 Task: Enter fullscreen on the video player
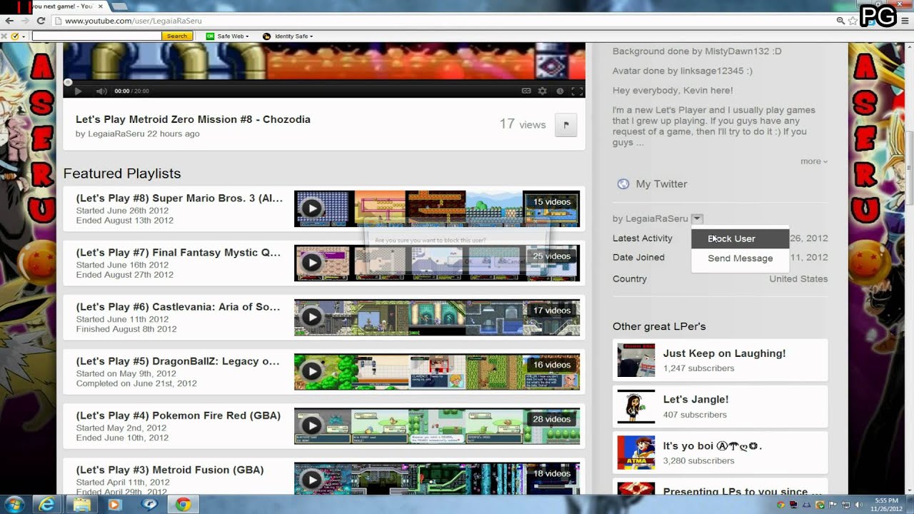point(577,91)
